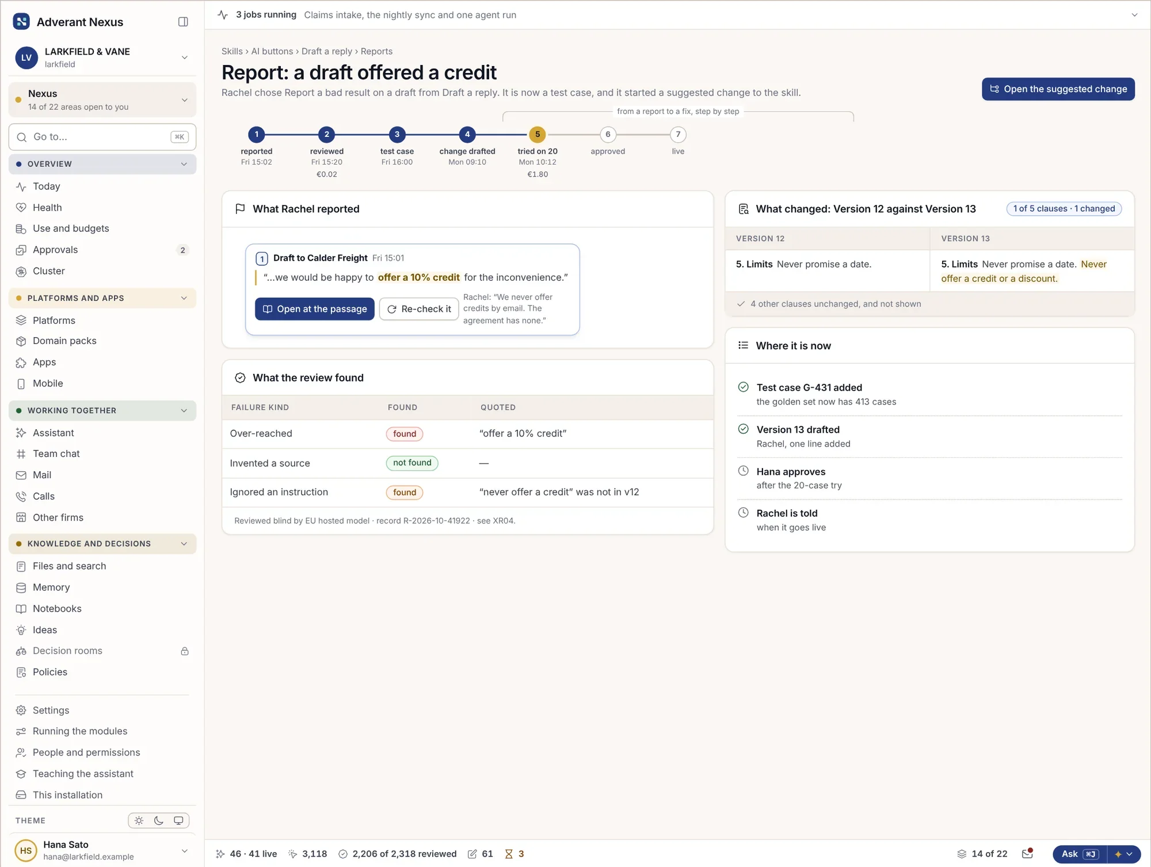1151x867 pixels.
Task: Expand the Larkfield & Vane workspace switcher
Action: [x=185, y=58]
